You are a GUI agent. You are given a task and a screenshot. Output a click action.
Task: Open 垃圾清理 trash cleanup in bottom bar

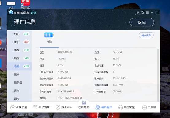coord(41,107)
